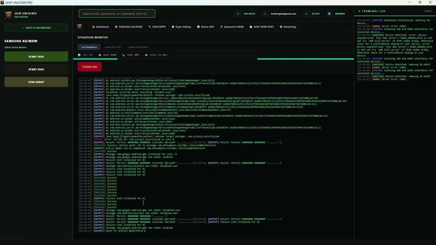The image size is (436, 245).
Task: Click the goat emblem icon beside Dashboard tab
Action: click(x=79, y=27)
